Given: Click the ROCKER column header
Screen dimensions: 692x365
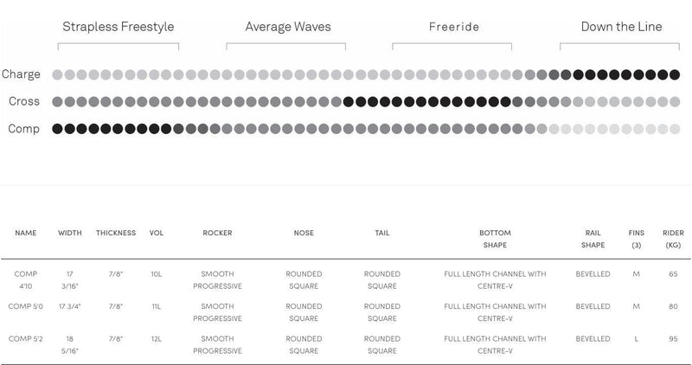Looking at the screenshot, I should pos(217,233).
